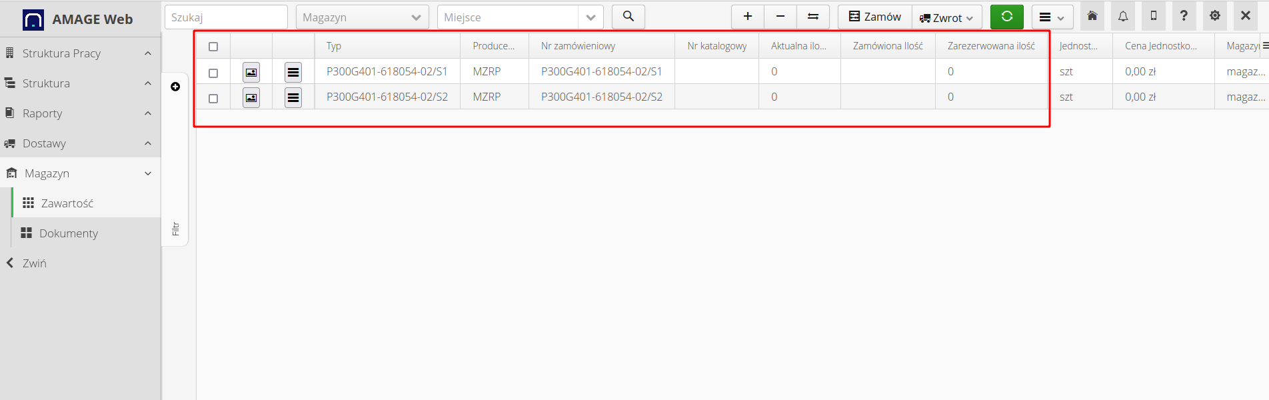Screen dimensions: 1269x400
Task: Open notifications bell icon
Action: tap(1123, 17)
